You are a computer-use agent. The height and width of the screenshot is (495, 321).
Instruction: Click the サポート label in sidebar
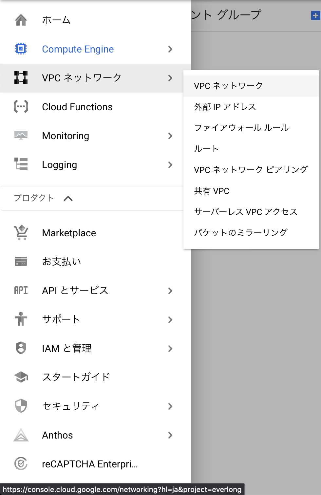point(61,319)
